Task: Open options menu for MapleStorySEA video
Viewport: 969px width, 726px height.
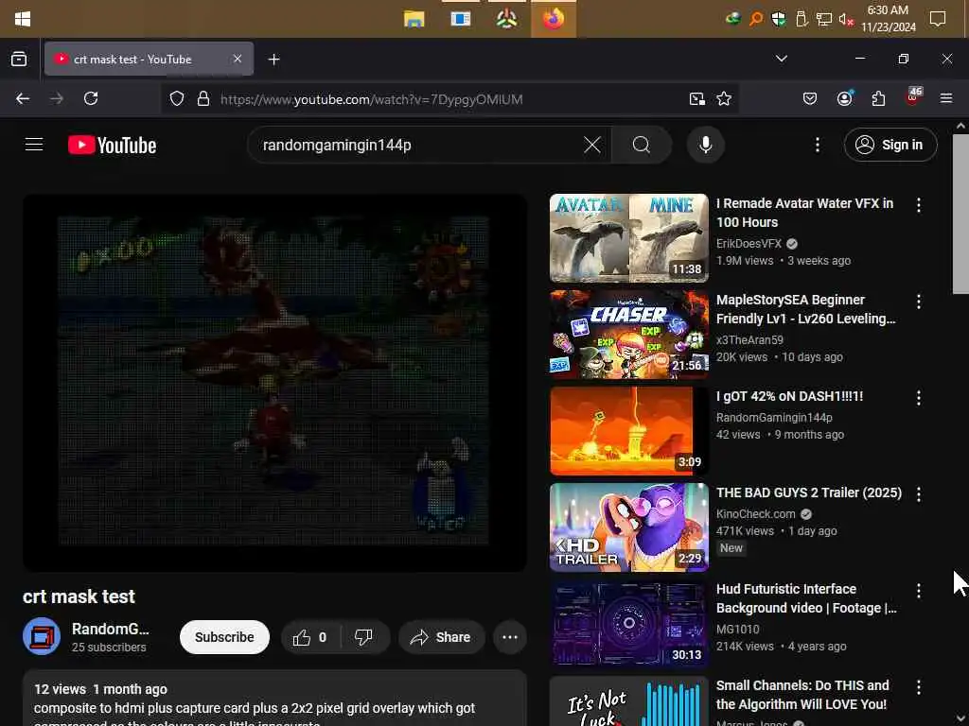Action: [x=919, y=302]
